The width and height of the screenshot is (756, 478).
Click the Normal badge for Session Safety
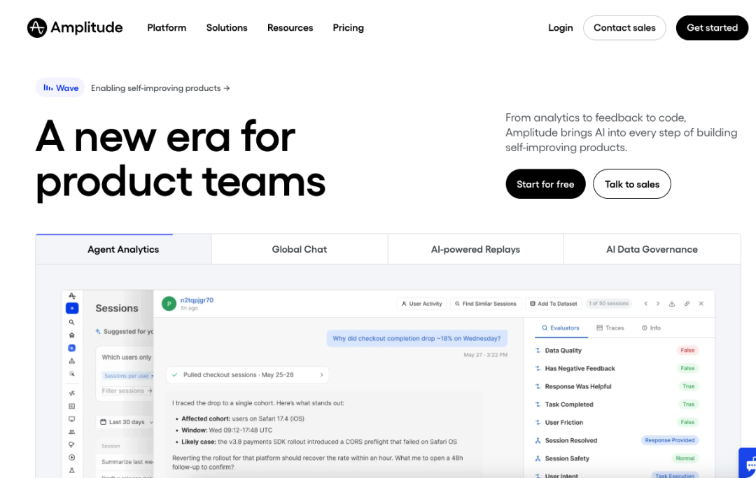coord(685,458)
